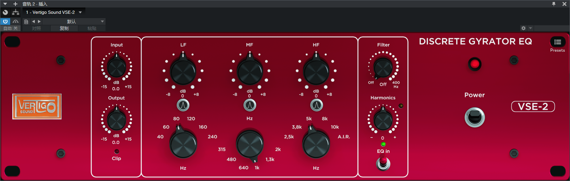The height and width of the screenshot is (181, 570).
Task: Click the Vertigo Sound logo
Action: pos(37,106)
